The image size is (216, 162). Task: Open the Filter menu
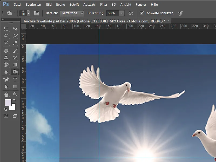pos(104,5)
